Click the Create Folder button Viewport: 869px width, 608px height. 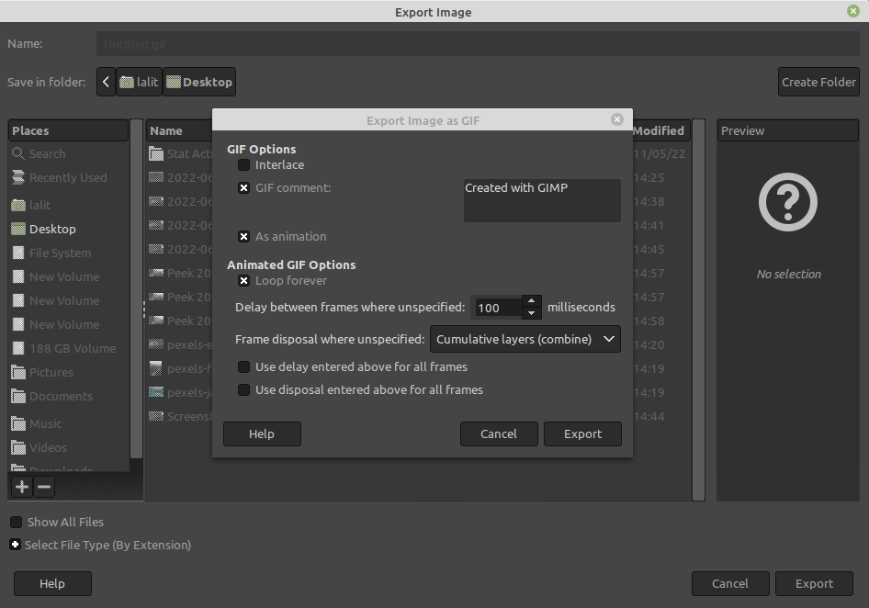[818, 82]
